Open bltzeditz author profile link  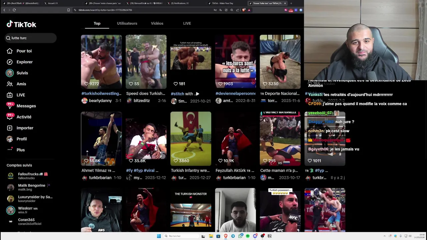tap(141, 101)
